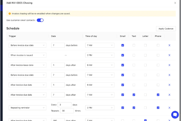The height and width of the screenshot is (121, 181).
Task: Check Letter for 'After invoice issue date' row
Action: pos(145,65)
